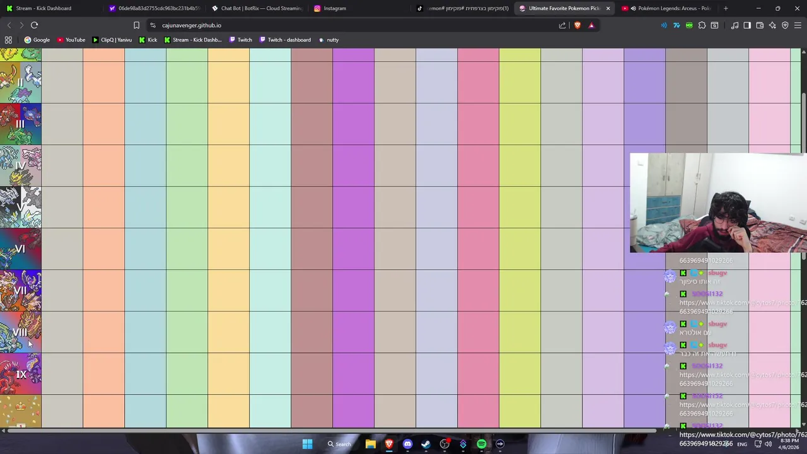Open Brave Rewards triangle icon
The height and width of the screenshot is (454, 807).
tap(591, 25)
